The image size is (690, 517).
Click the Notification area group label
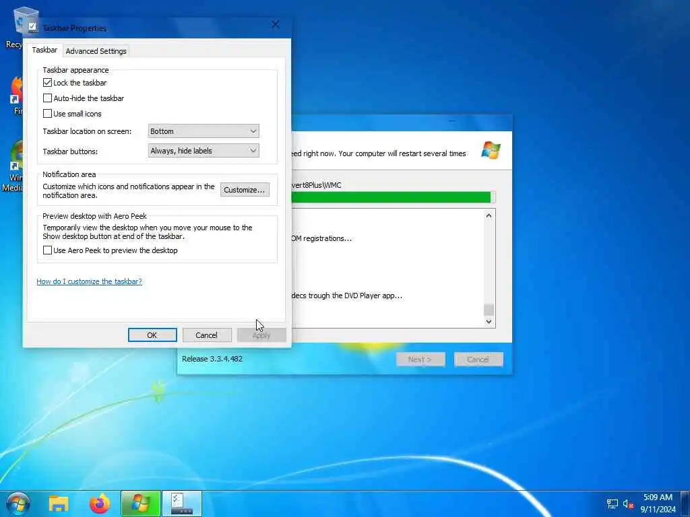[69, 174]
